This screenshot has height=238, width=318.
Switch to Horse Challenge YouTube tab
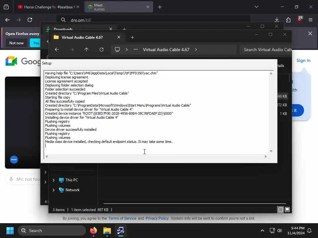click(x=46, y=7)
